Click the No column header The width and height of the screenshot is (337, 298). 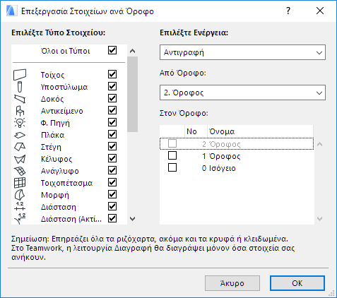(x=196, y=131)
